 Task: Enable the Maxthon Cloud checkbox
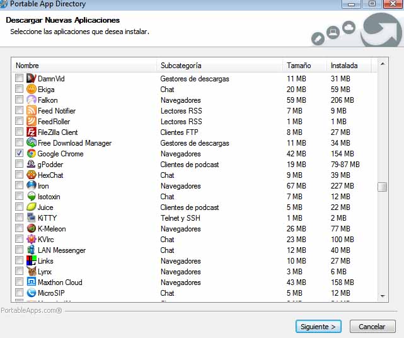(x=19, y=282)
